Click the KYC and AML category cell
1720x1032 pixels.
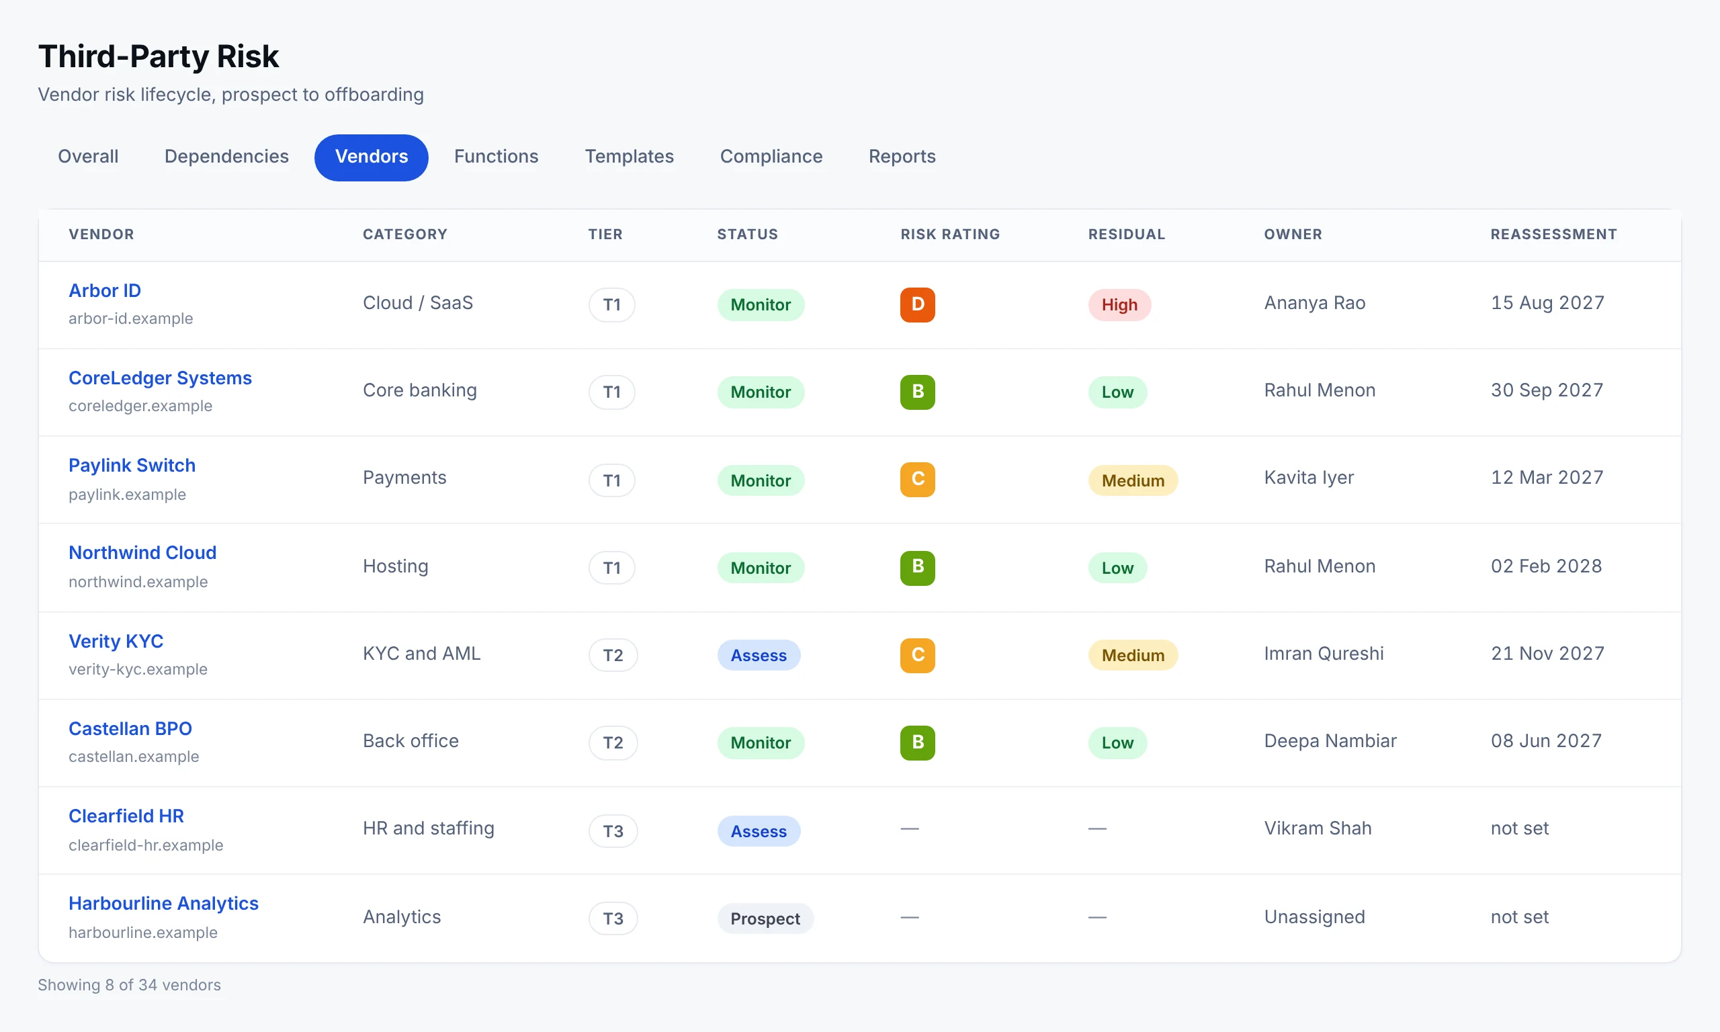tap(421, 654)
